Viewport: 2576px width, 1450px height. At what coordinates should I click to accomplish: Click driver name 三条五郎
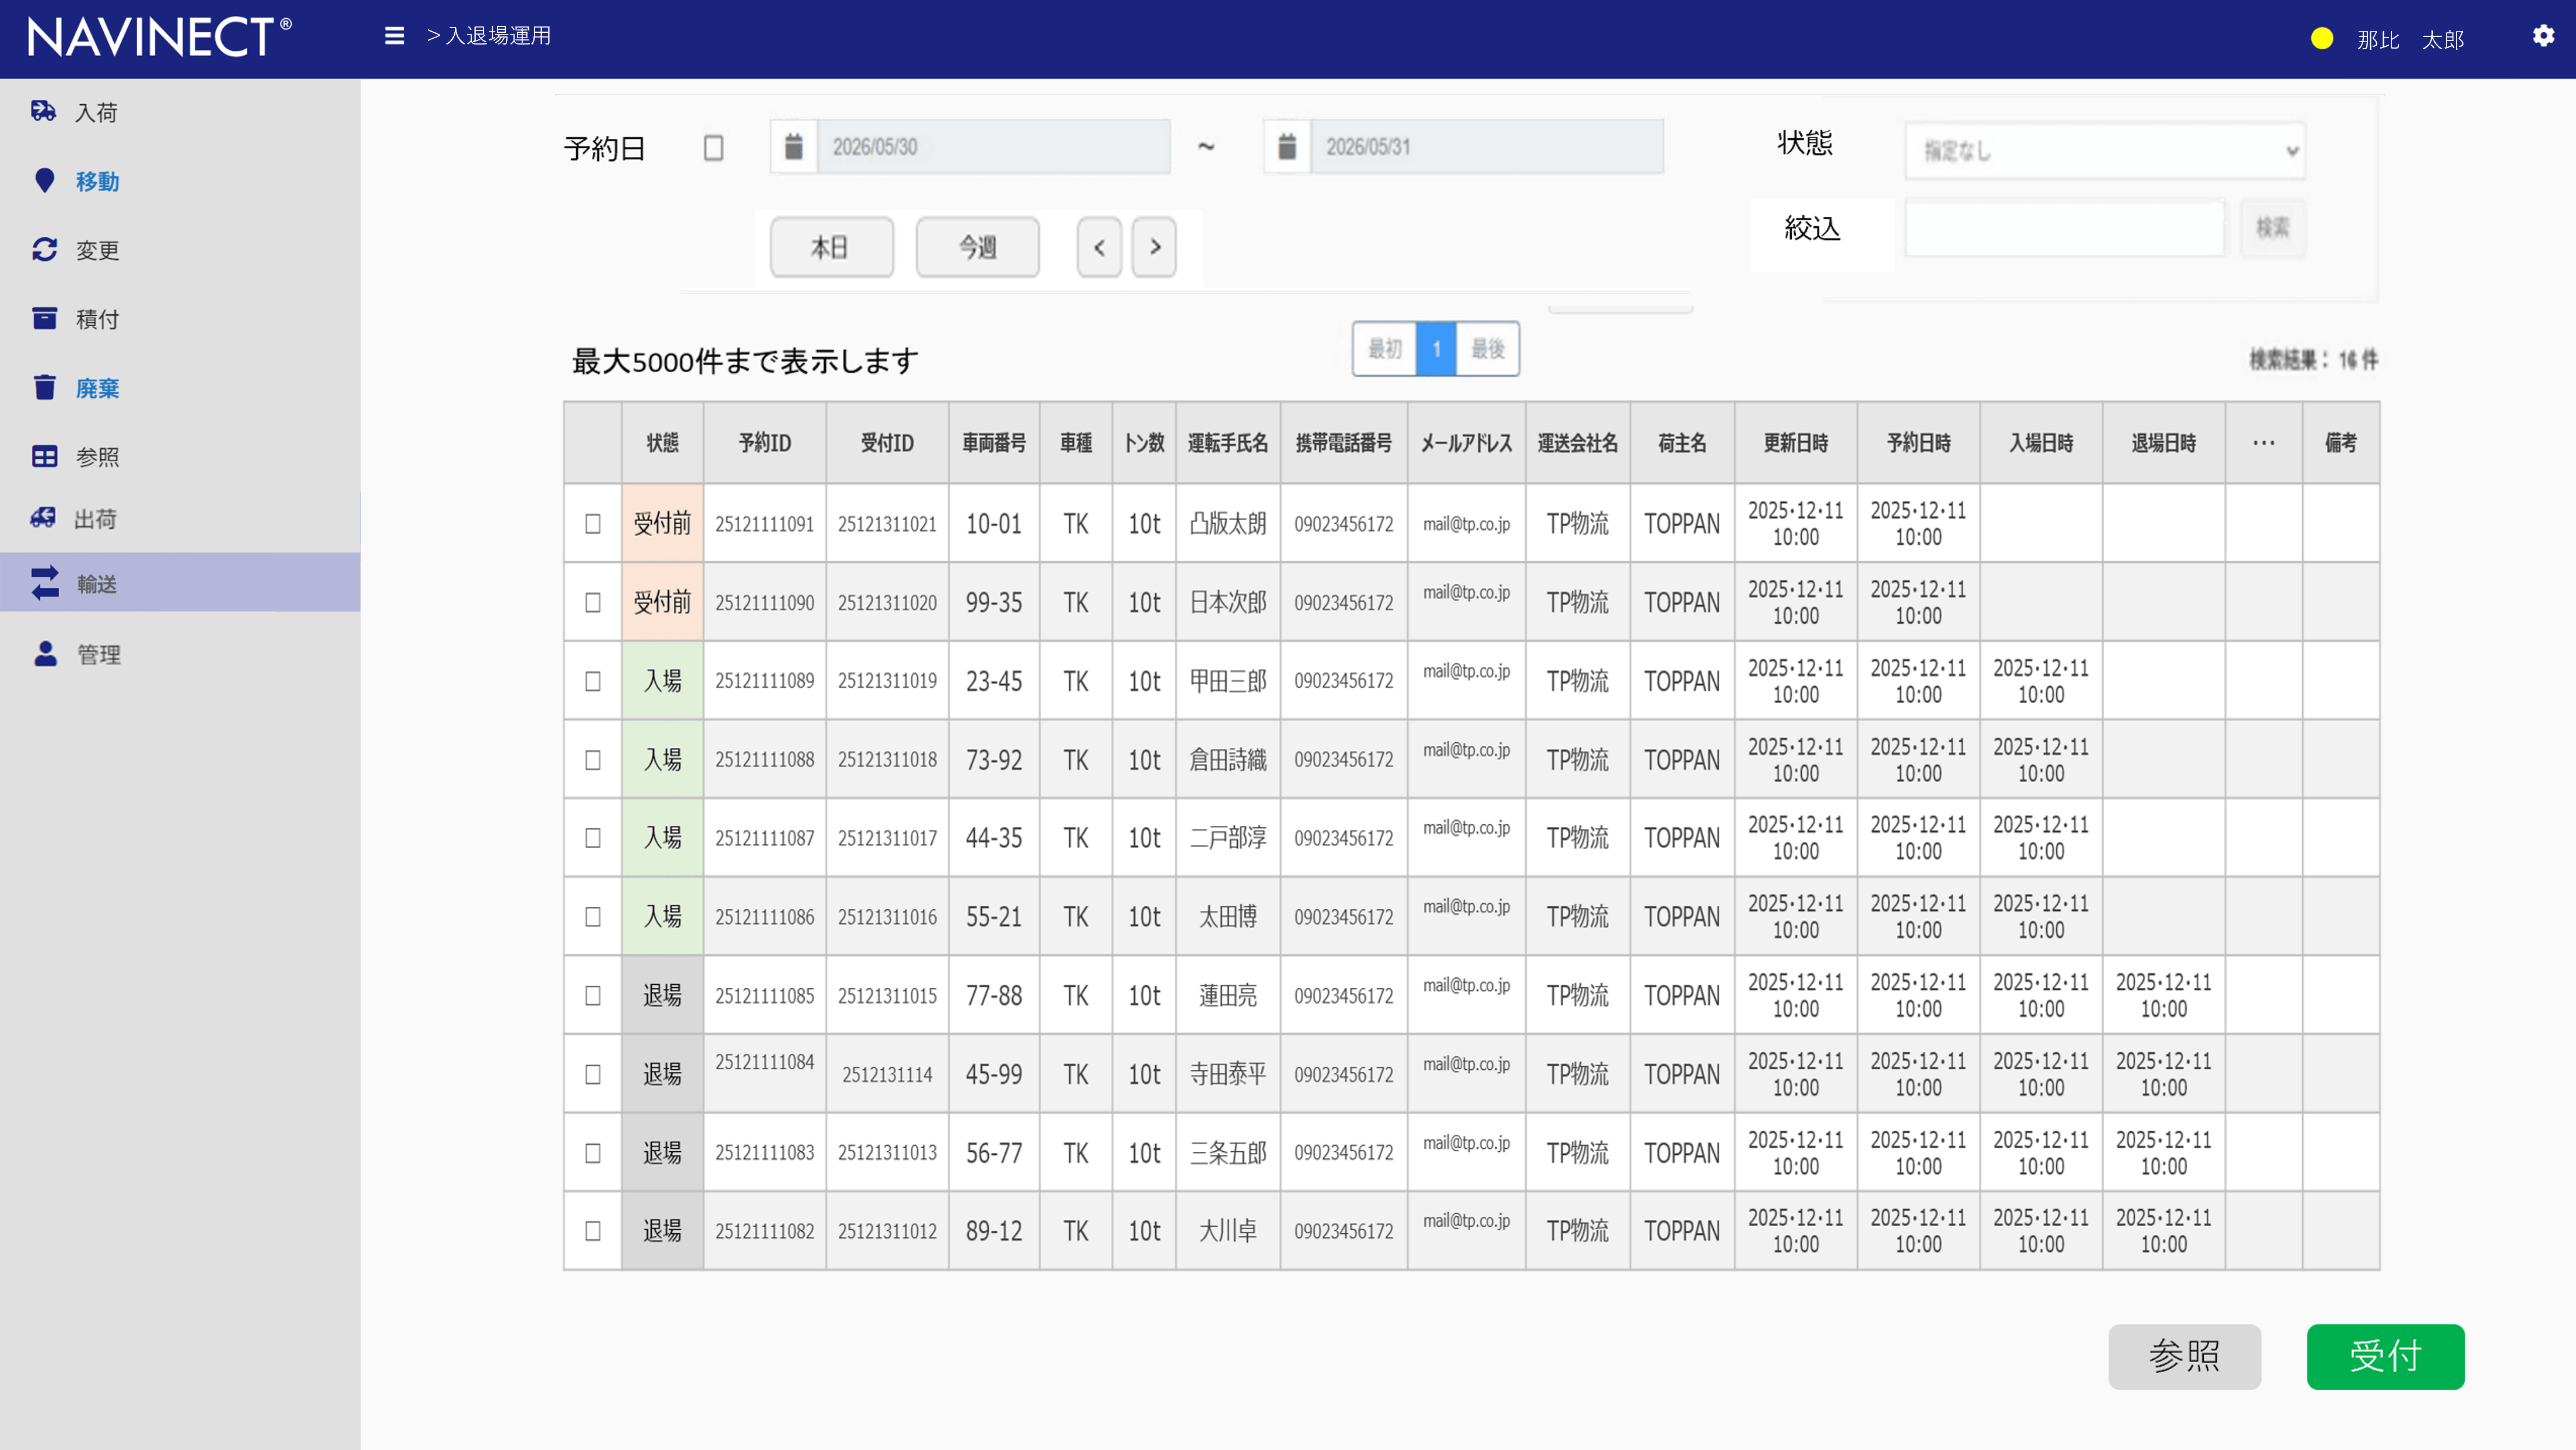click(x=1228, y=1153)
